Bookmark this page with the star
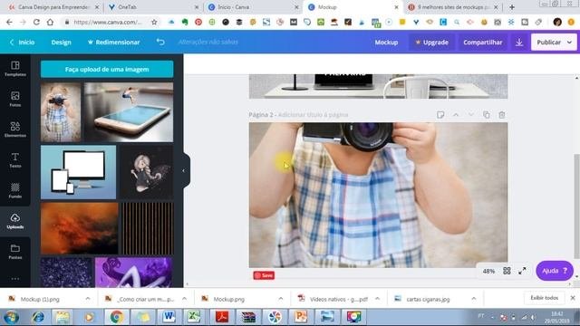Image resolution: width=580 pixels, height=326 pixels. coord(154,22)
